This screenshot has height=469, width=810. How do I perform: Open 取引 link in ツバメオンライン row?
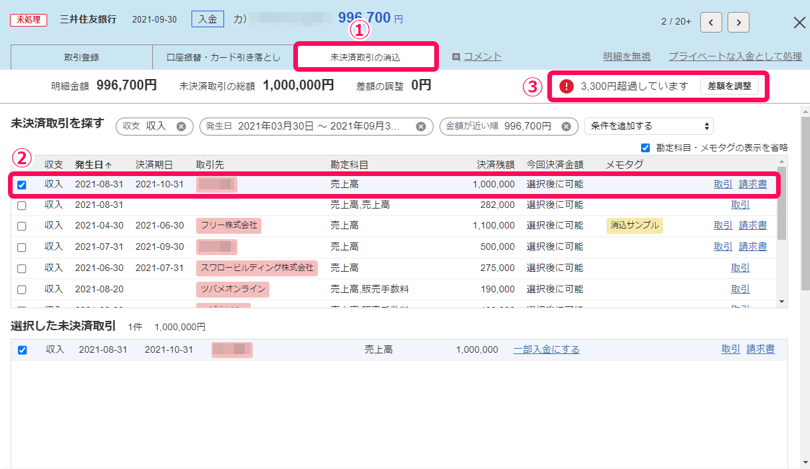point(740,289)
